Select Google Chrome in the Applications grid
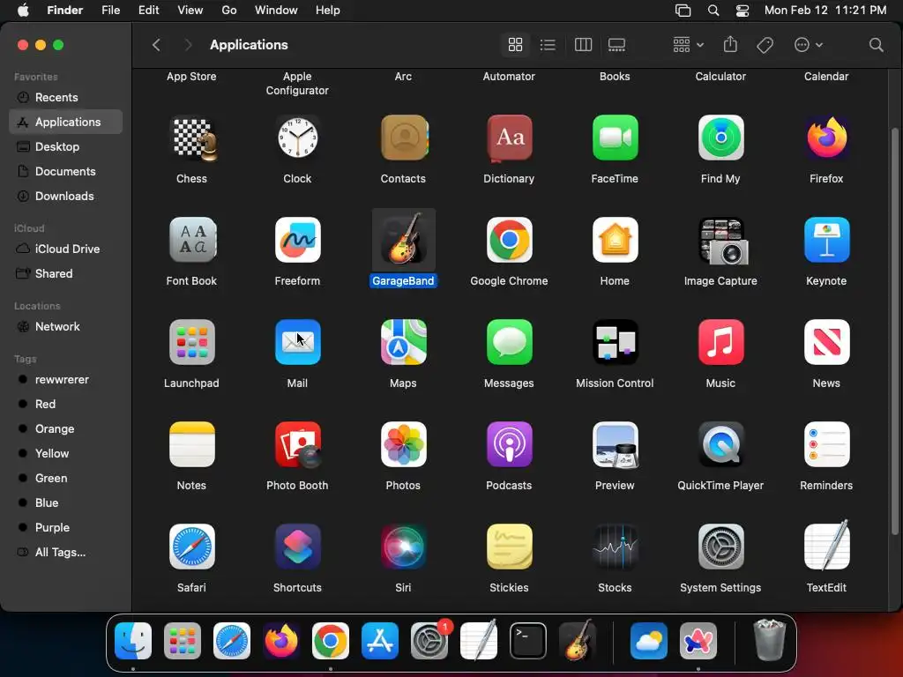 (x=509, y=240)
